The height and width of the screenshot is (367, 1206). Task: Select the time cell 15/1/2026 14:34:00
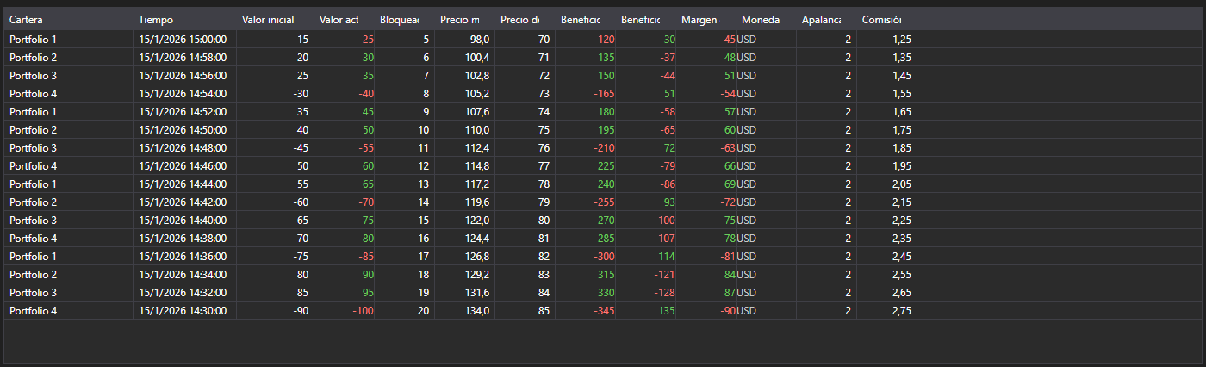click(184, 275)
